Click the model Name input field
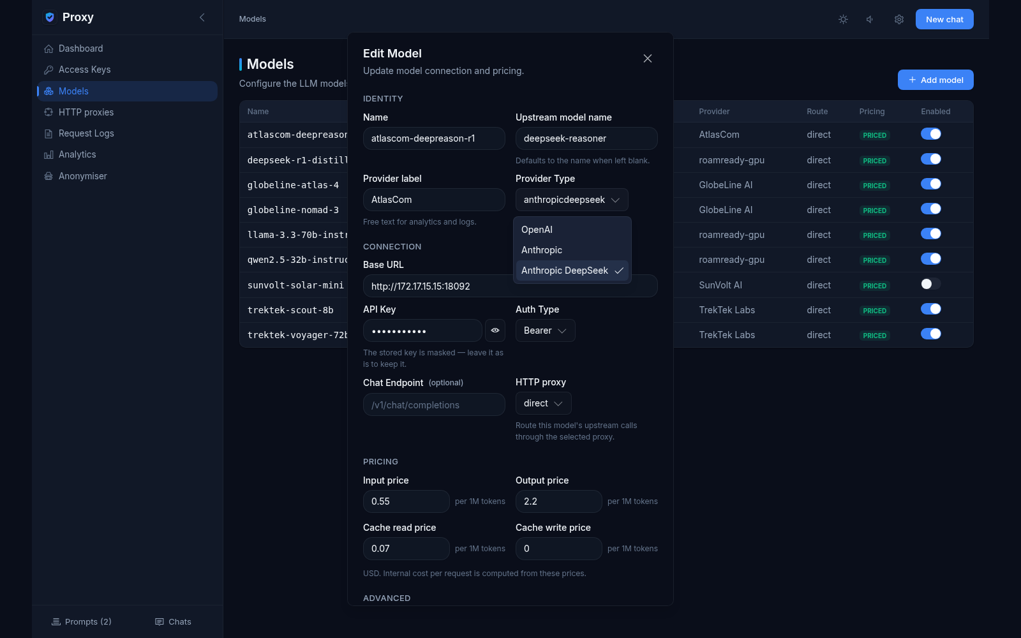 click(434, 138)
